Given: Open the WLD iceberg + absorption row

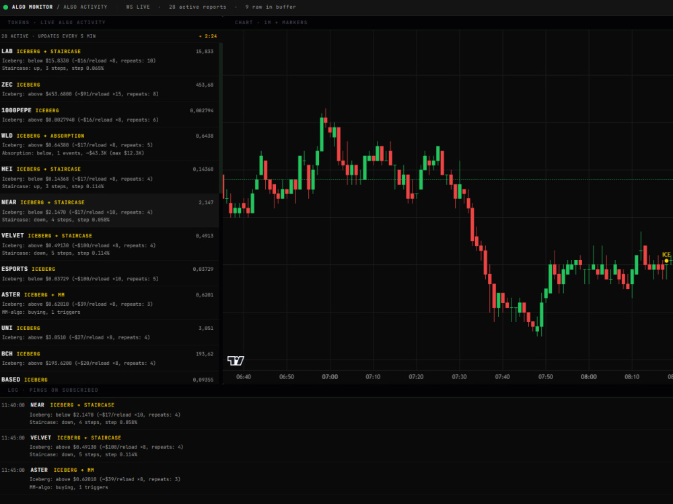Looking at the screenshot, I should pyautogui.click(x=110, y=144).
